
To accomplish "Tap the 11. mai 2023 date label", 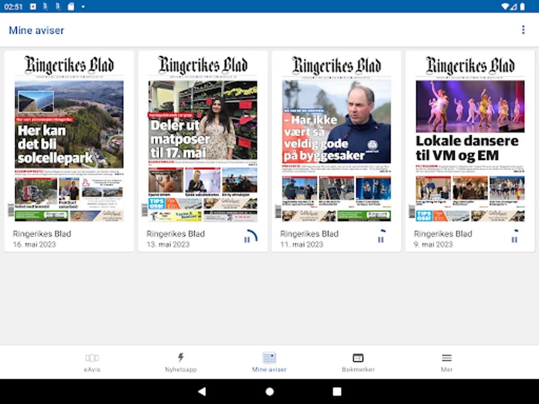I will tap(301, 245).
